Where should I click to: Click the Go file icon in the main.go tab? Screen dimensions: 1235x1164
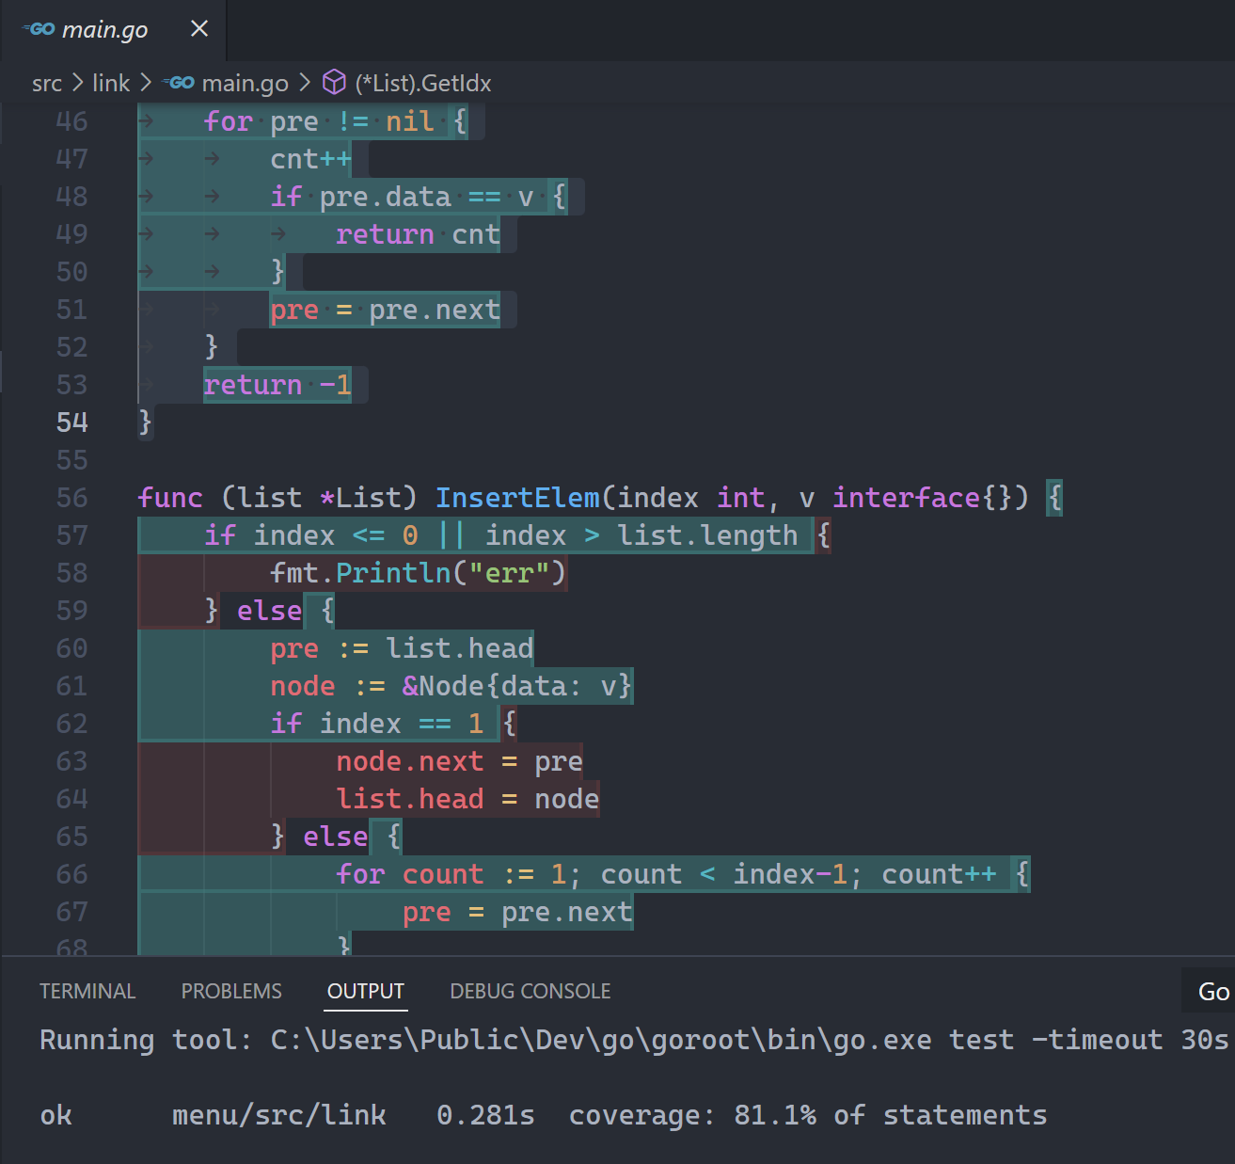40,29
